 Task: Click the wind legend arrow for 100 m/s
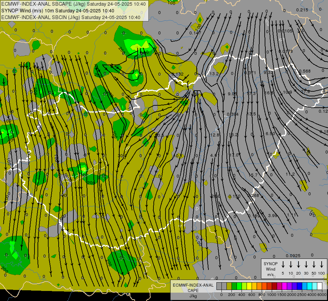point(322,264)
